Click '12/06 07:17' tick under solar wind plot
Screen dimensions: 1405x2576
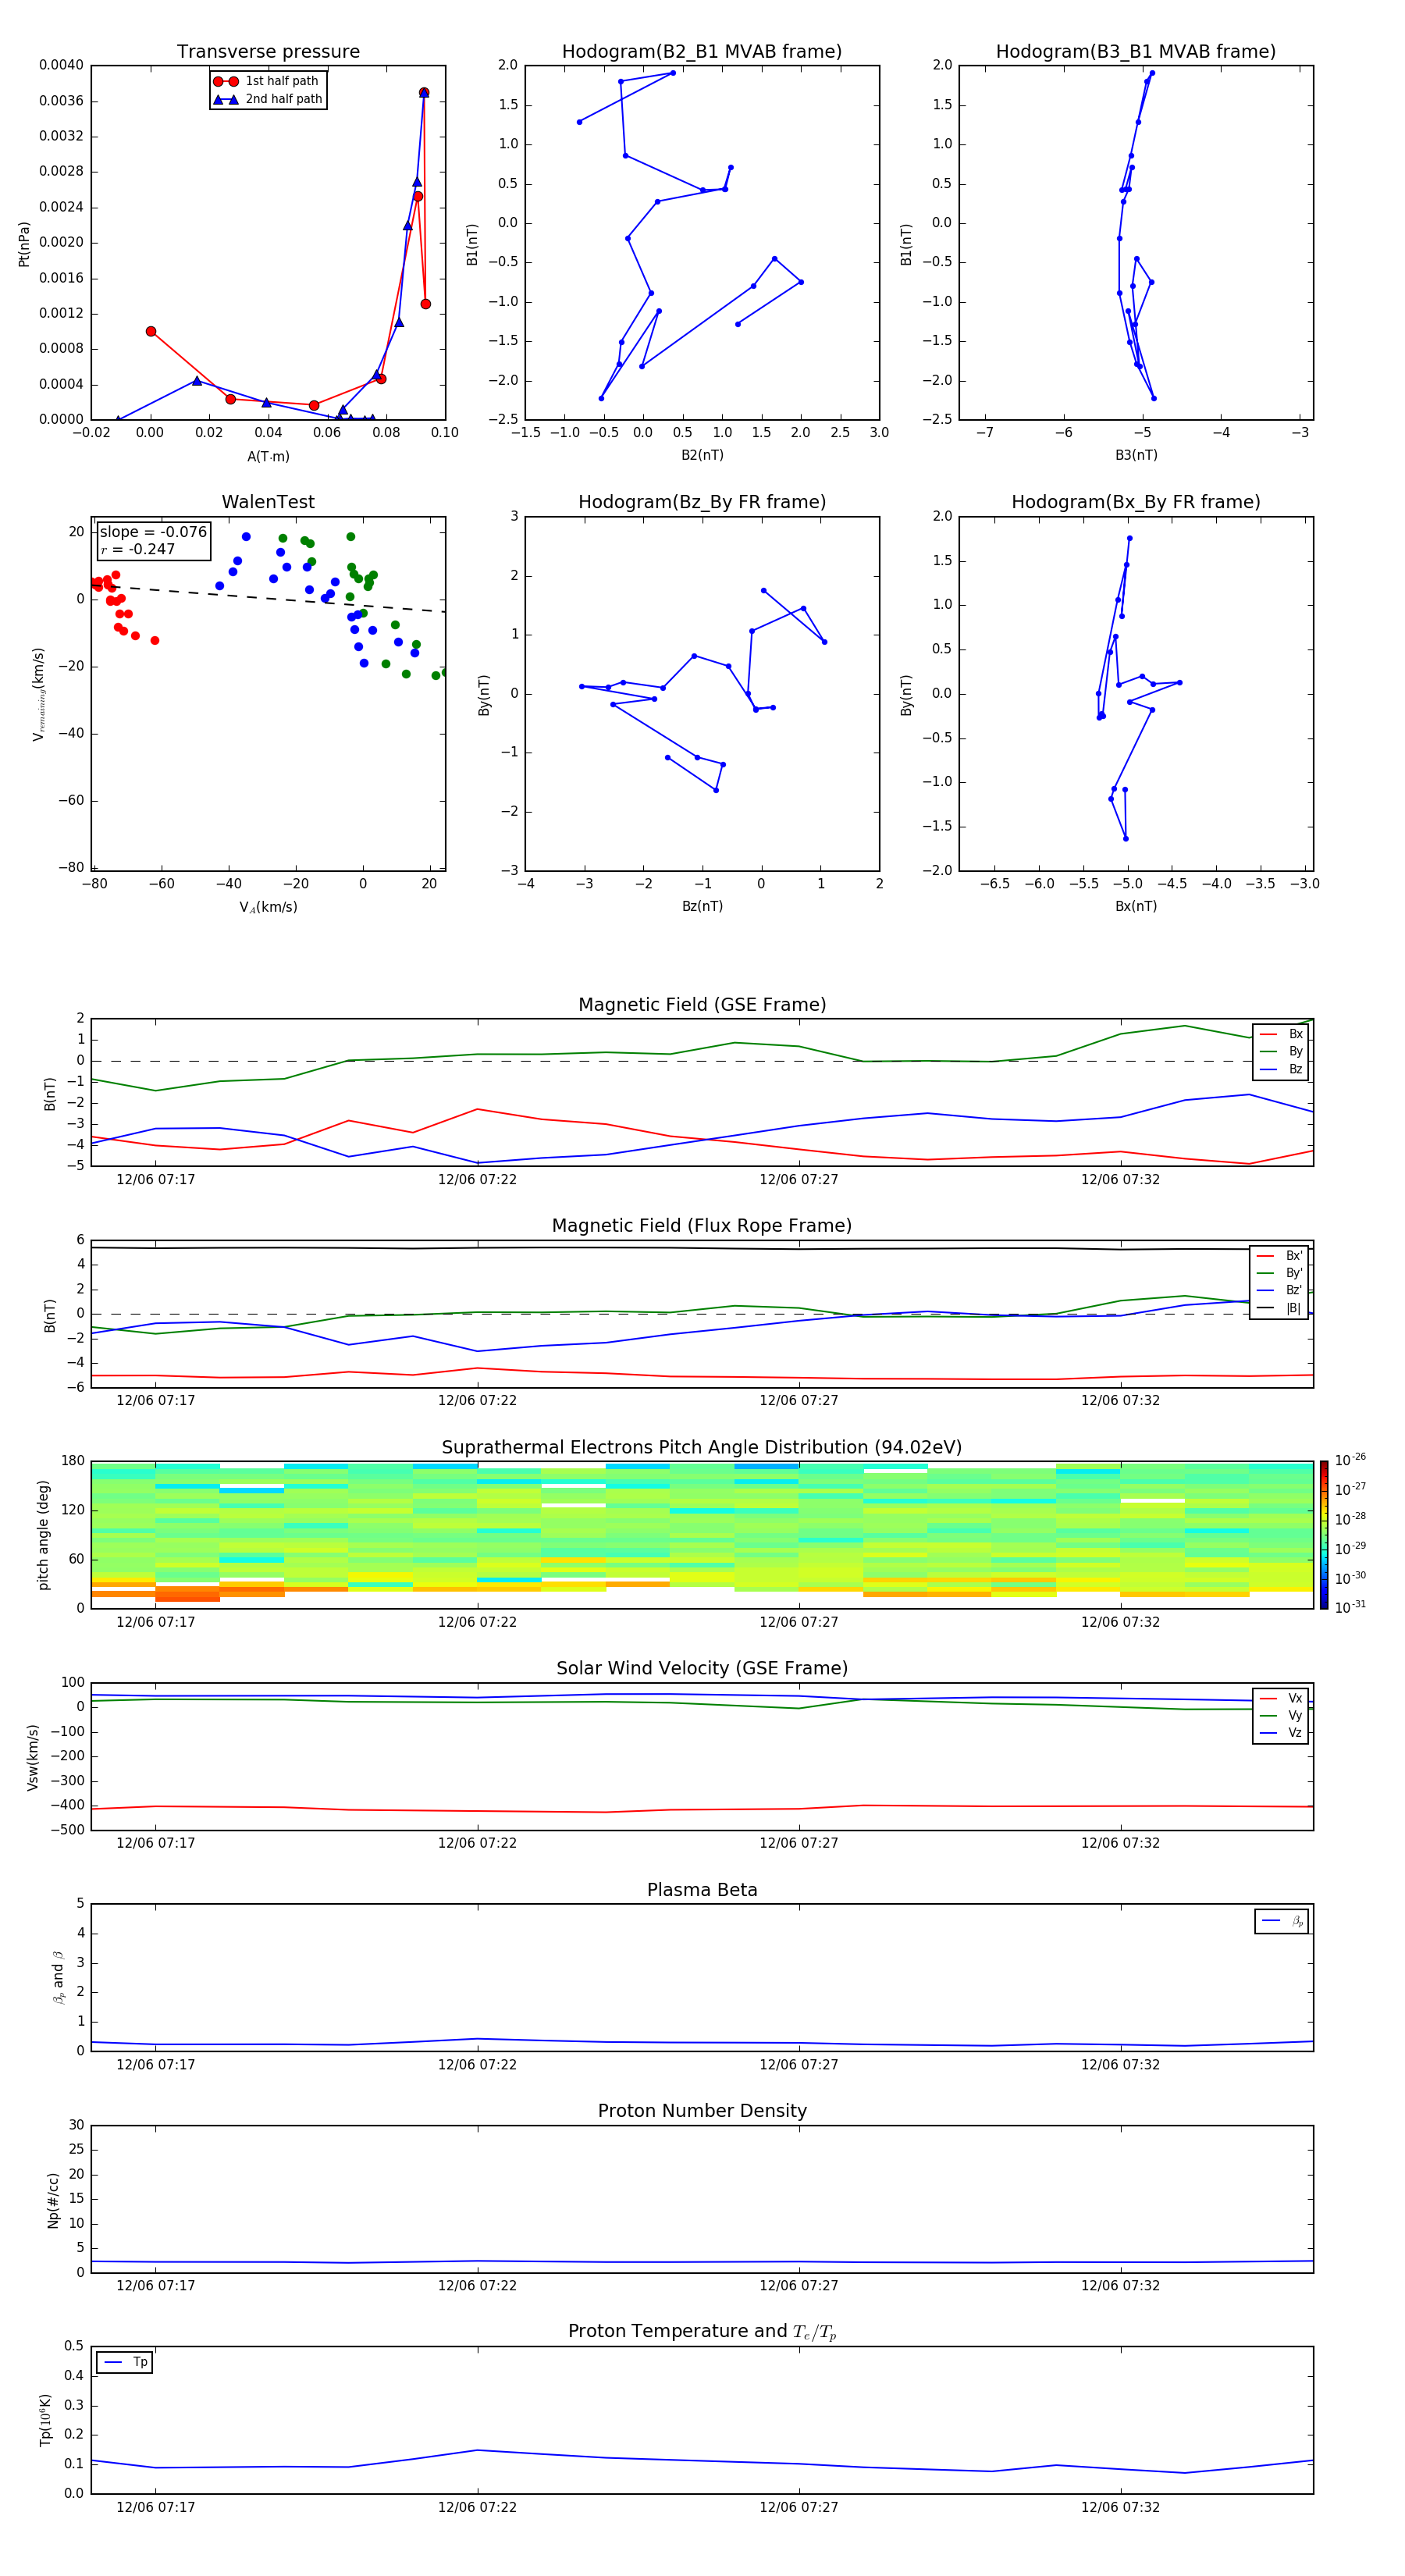(x=156, y=1843)
